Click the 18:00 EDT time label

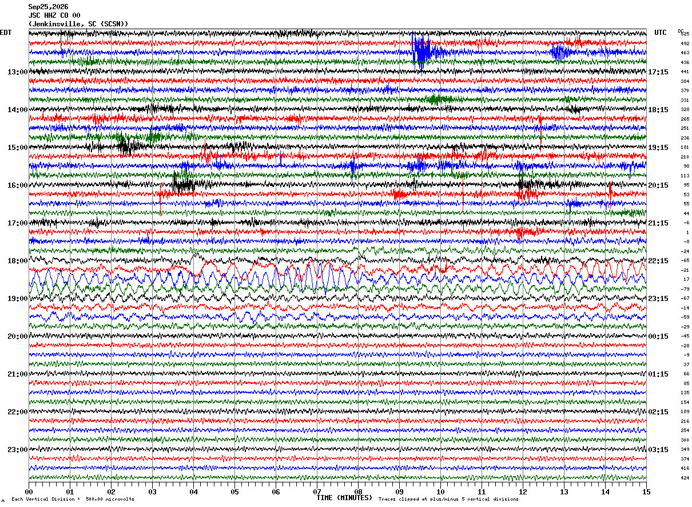(18, 261)
